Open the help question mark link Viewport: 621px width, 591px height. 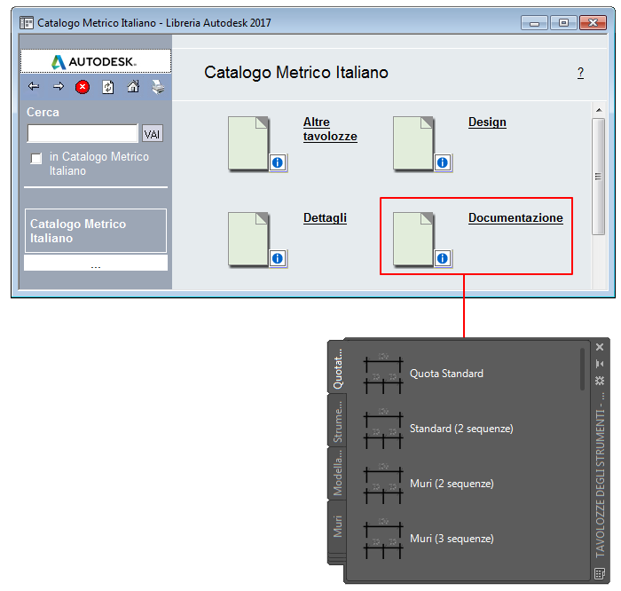tap(580, 73)
